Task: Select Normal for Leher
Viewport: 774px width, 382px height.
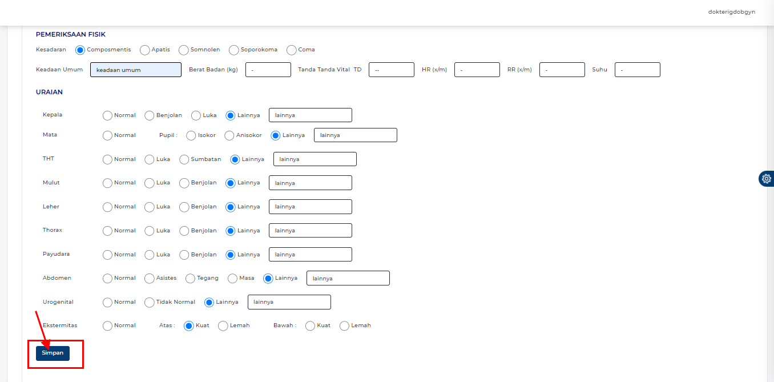Action: pos(107,206)
